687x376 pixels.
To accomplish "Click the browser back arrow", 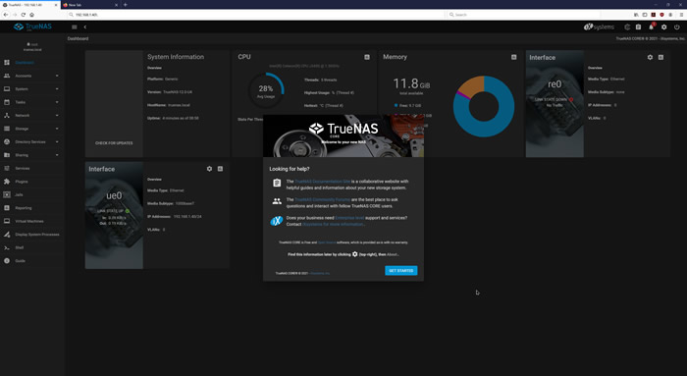I will pyautogui.click(x=6, y=15).
